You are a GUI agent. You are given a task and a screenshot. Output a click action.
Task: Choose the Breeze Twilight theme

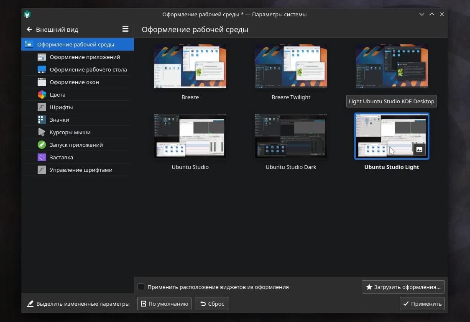(x=291, y=66)
